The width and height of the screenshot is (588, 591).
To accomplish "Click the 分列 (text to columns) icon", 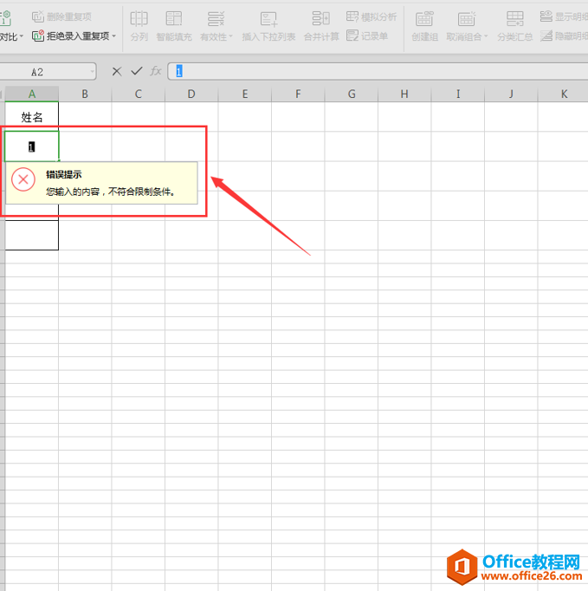I will (x=139, y=18).
